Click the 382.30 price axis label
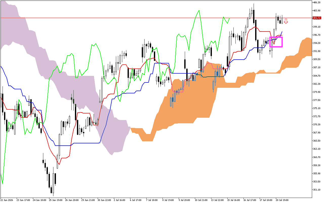Image resolution: width=324 pixels, height=203 pixels. [x=317, y=84]
